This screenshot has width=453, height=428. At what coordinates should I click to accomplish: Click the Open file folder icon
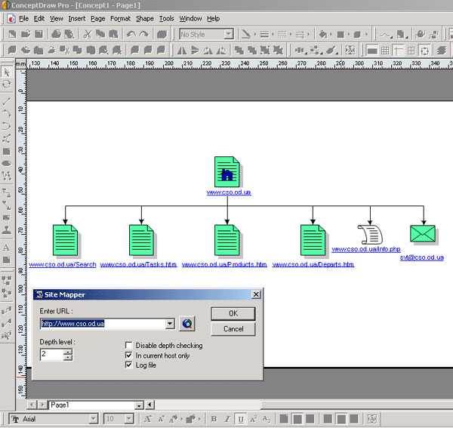[26, 35]
